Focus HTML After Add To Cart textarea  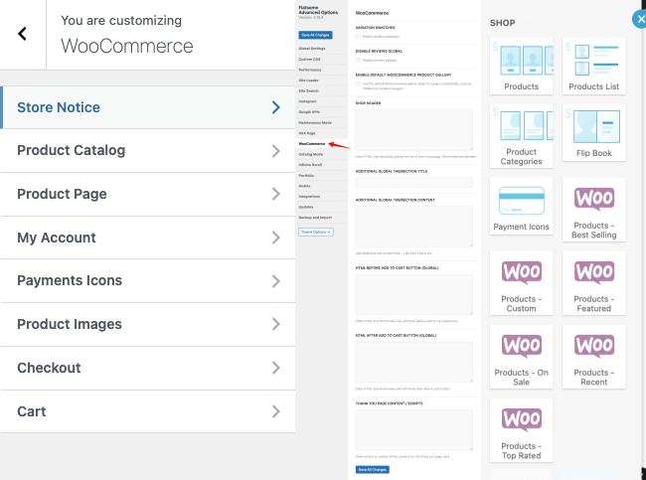click(x=414, y=362)
